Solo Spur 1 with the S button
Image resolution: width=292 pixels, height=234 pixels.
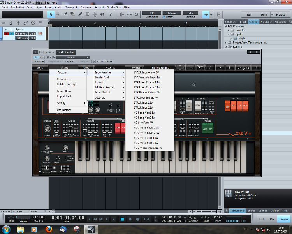coord(12,30)
